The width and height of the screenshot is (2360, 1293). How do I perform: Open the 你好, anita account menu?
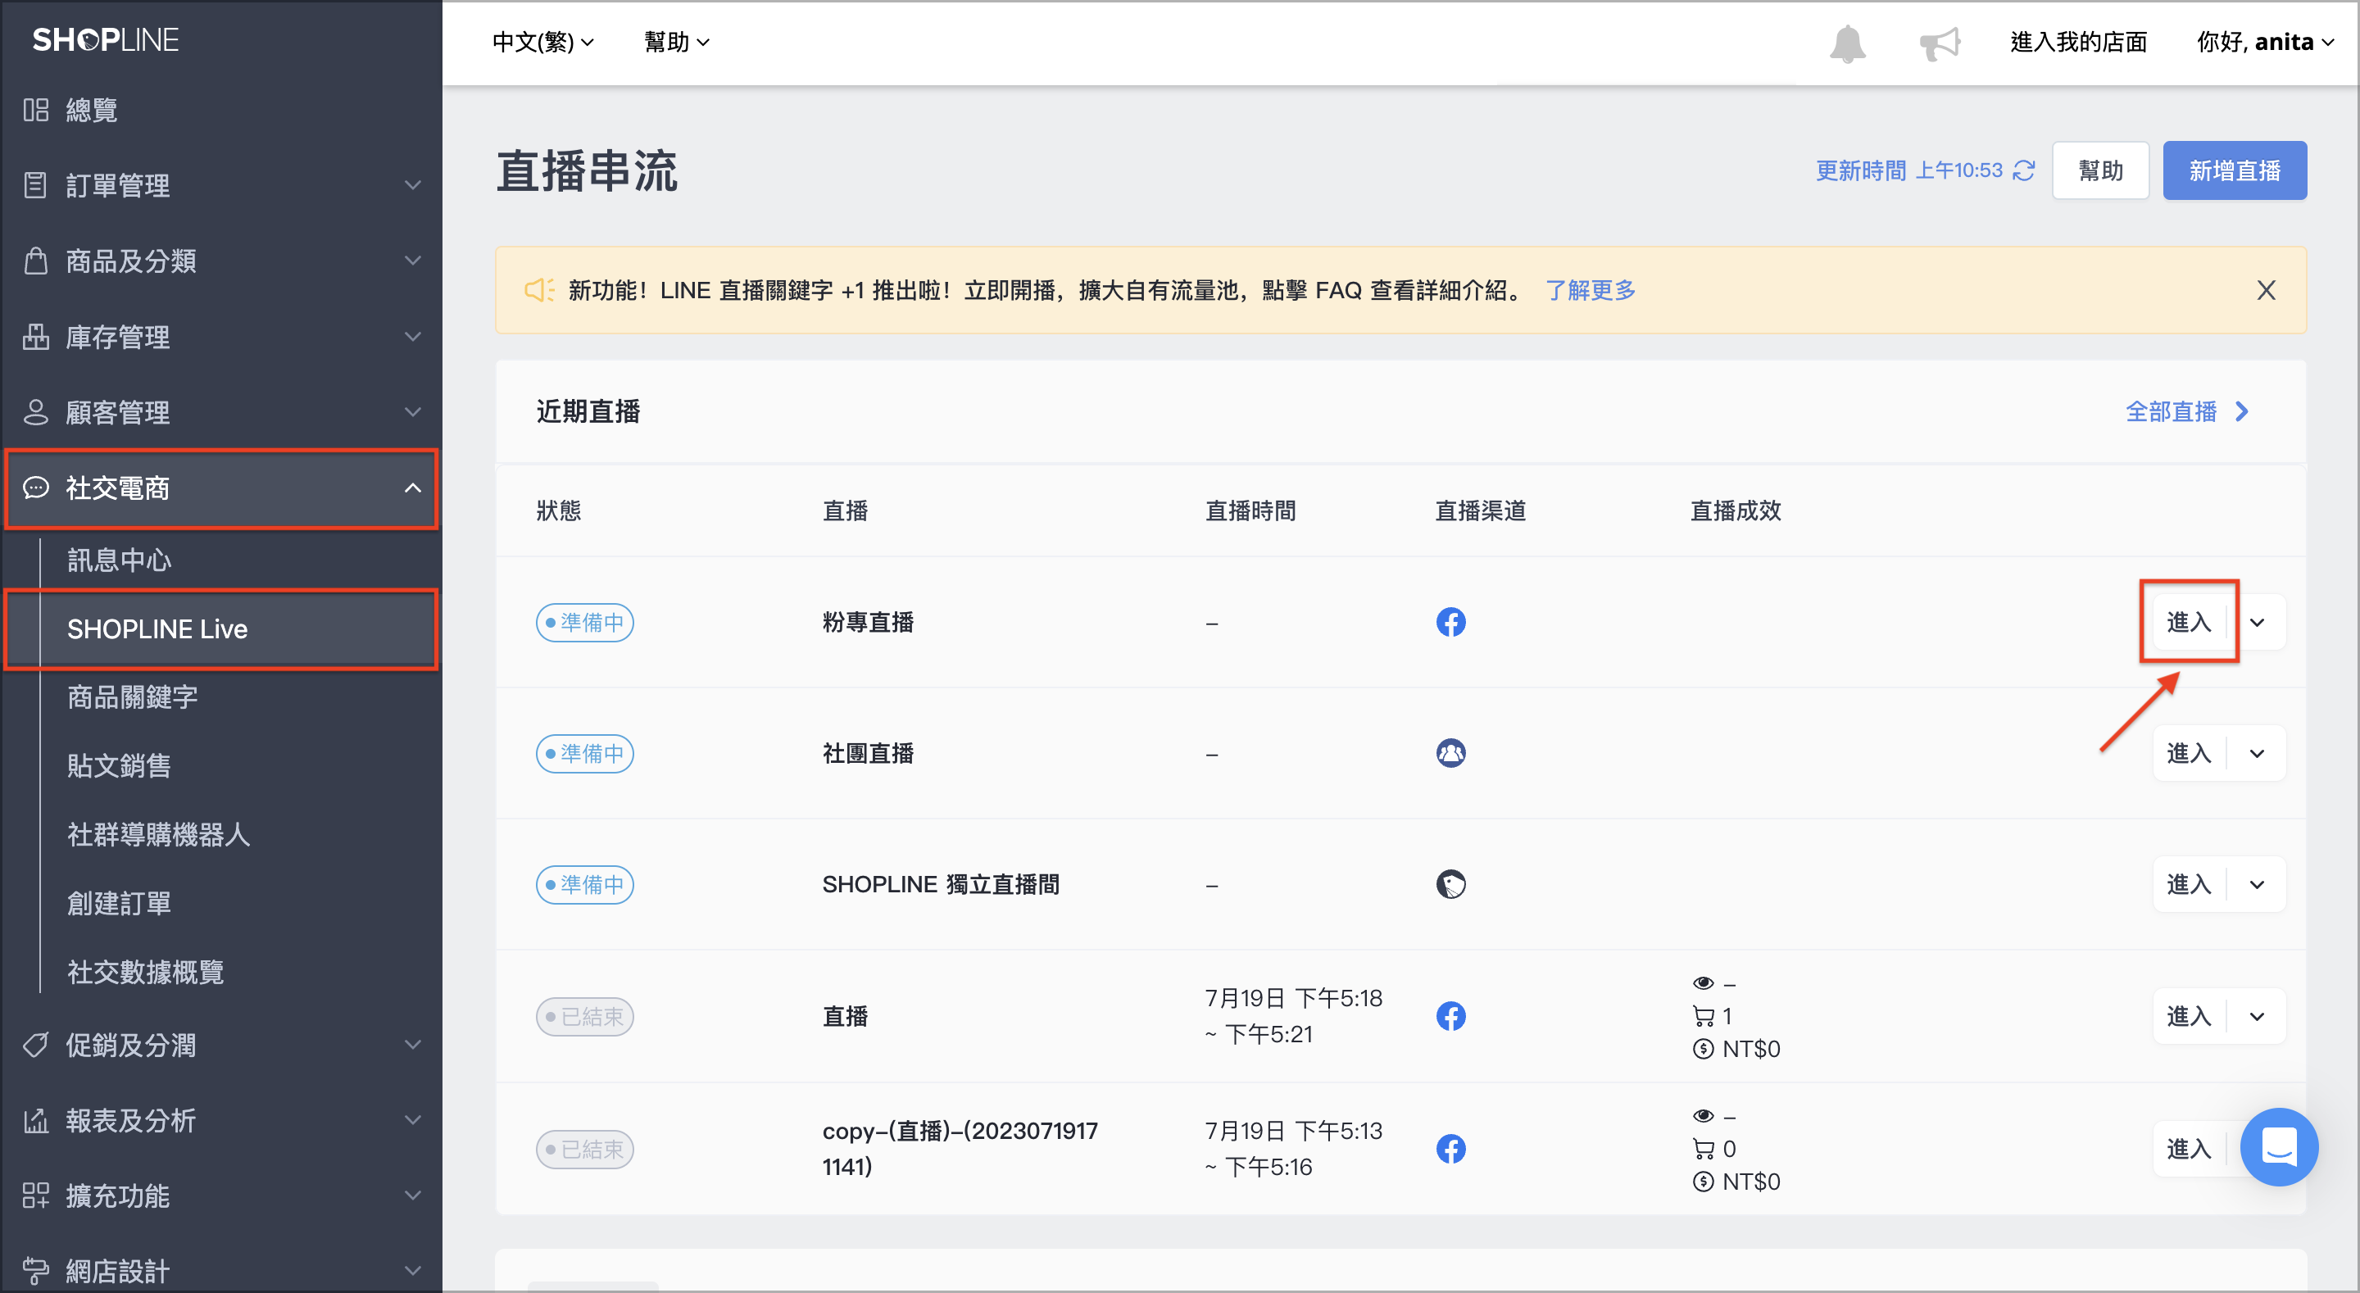pyautogui.click(x=2265, y=42)
